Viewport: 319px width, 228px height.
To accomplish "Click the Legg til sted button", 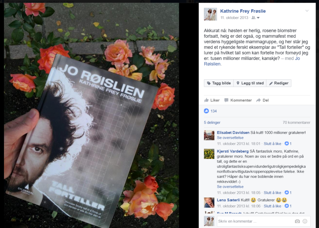I will 250,83.
